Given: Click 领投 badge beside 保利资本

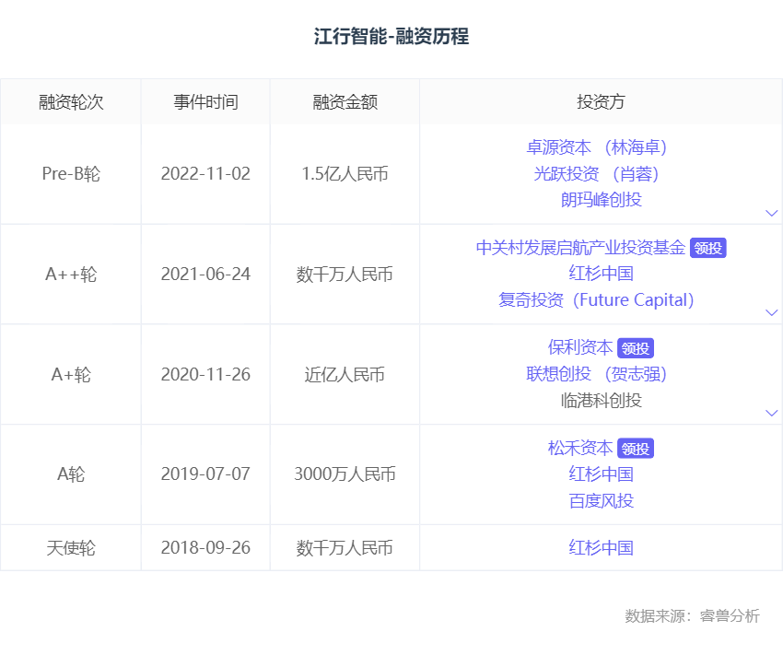Looking at the screenshot, I should pos(636,348).
